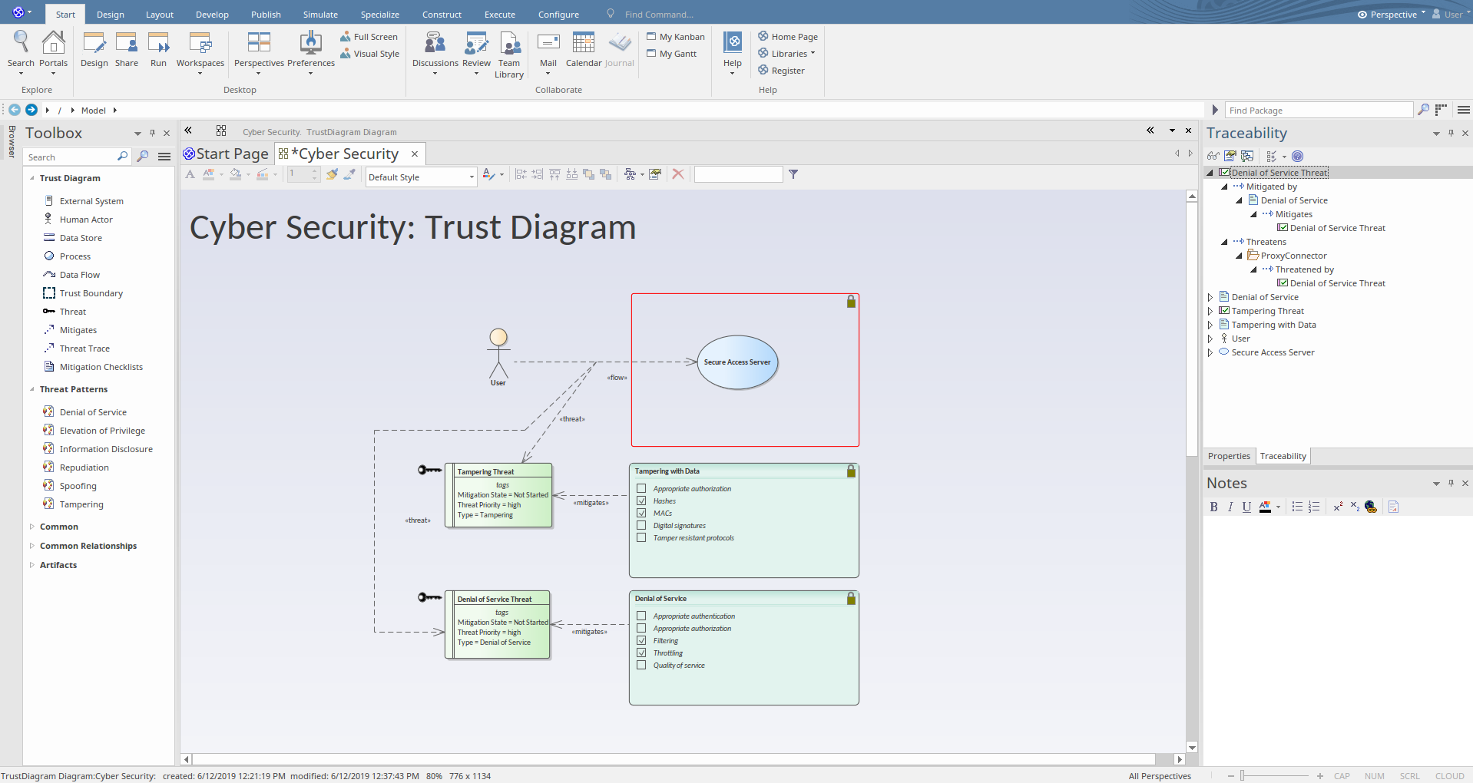The image size is (1473, 783).
Task: Expand the Common toolbox group
Action: click(32, 527)
